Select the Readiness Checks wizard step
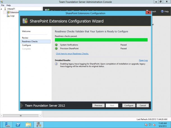The image size is (171, 128). [x=36, y=41]
